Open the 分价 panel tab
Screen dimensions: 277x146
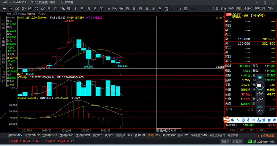click(242, 130)
